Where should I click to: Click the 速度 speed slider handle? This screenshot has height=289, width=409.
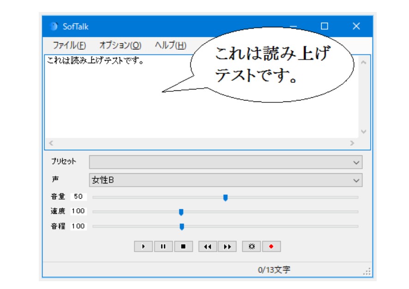click(181, 212)
